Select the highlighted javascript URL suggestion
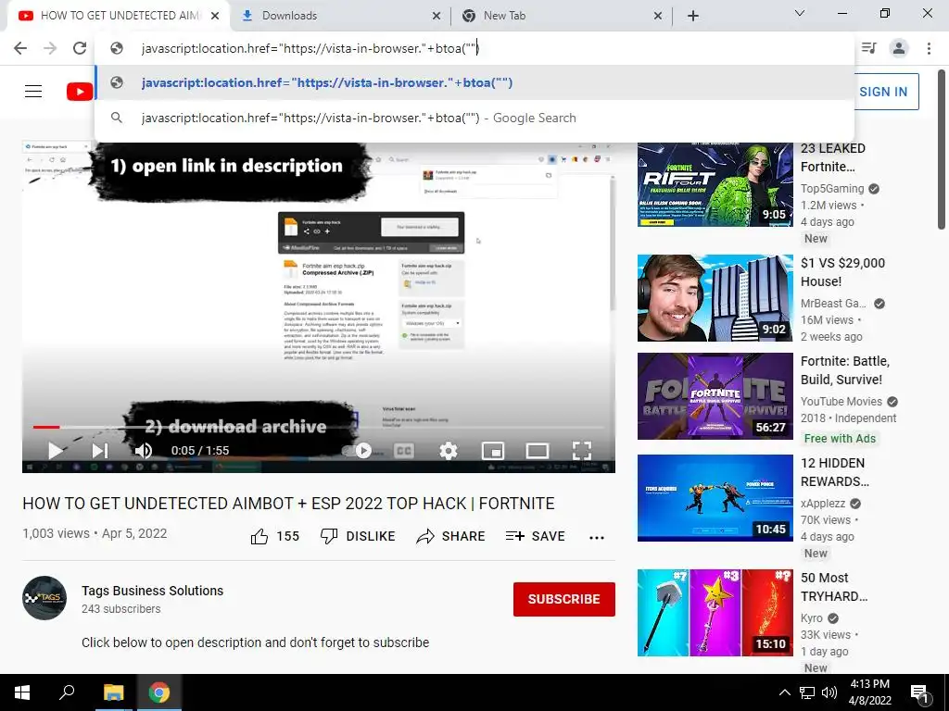The image size is (949, 711). click(x=474, y=82)
